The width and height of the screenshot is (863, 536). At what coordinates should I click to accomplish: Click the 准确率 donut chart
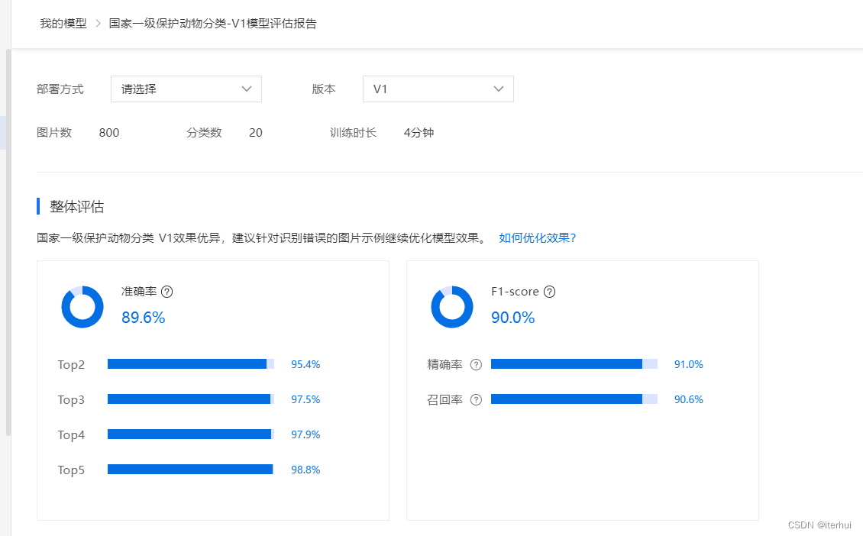click(82, 306)
